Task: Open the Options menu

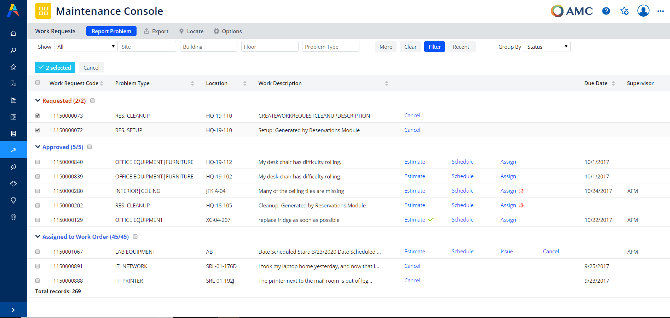Action: [227, 31]
